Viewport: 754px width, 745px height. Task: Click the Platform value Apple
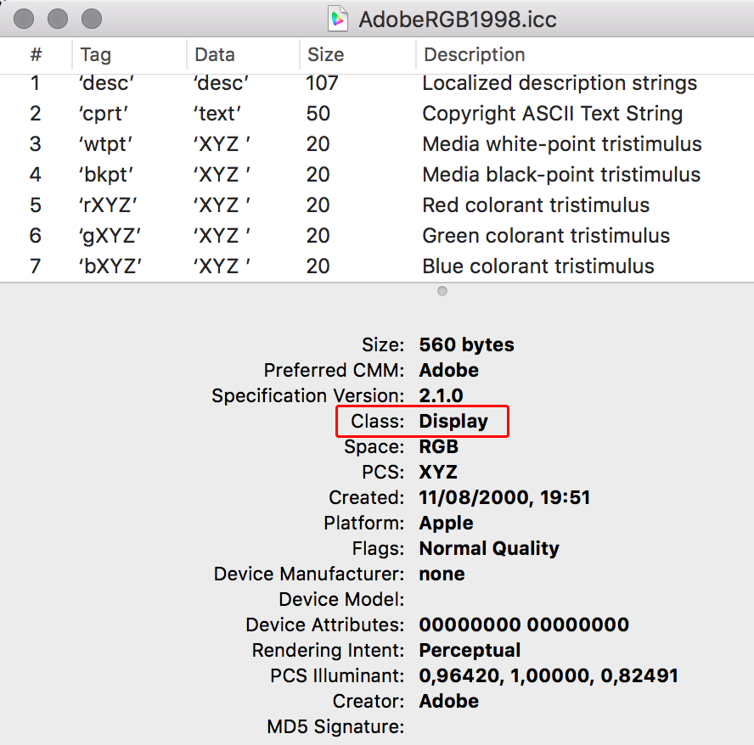446,523
